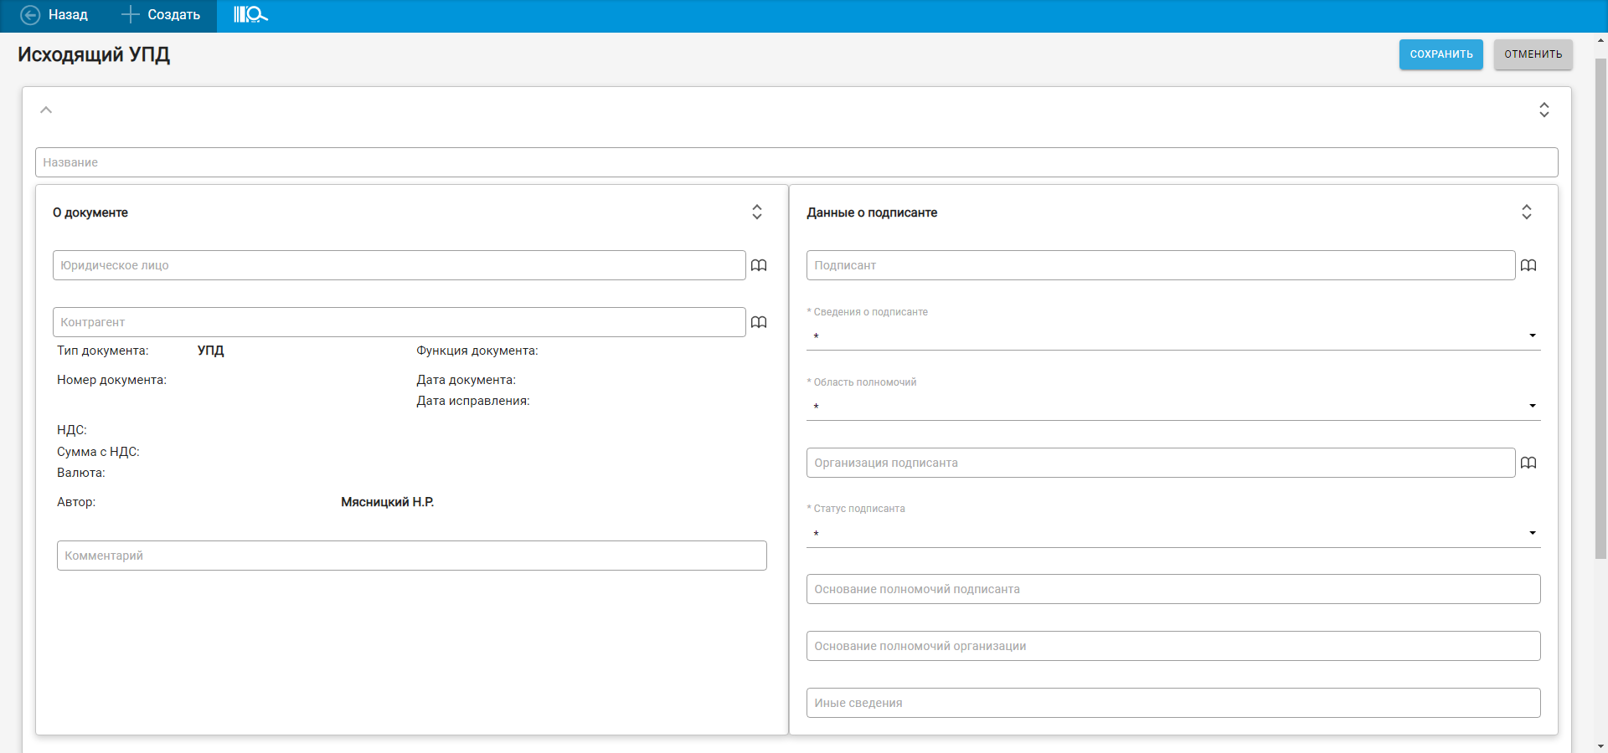This screenshot has height=753, width=1608.
Task: Click the Назад label text
Action: (68, 15)
